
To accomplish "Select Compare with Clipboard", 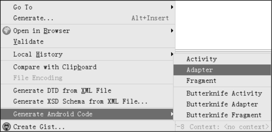I will (55, 67).
